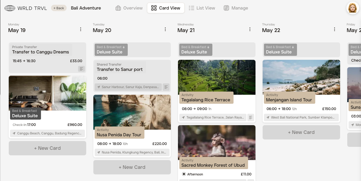Viewport: 361px width, 181px height.
Task: Open the Manage tab
Action: [236, 8]
